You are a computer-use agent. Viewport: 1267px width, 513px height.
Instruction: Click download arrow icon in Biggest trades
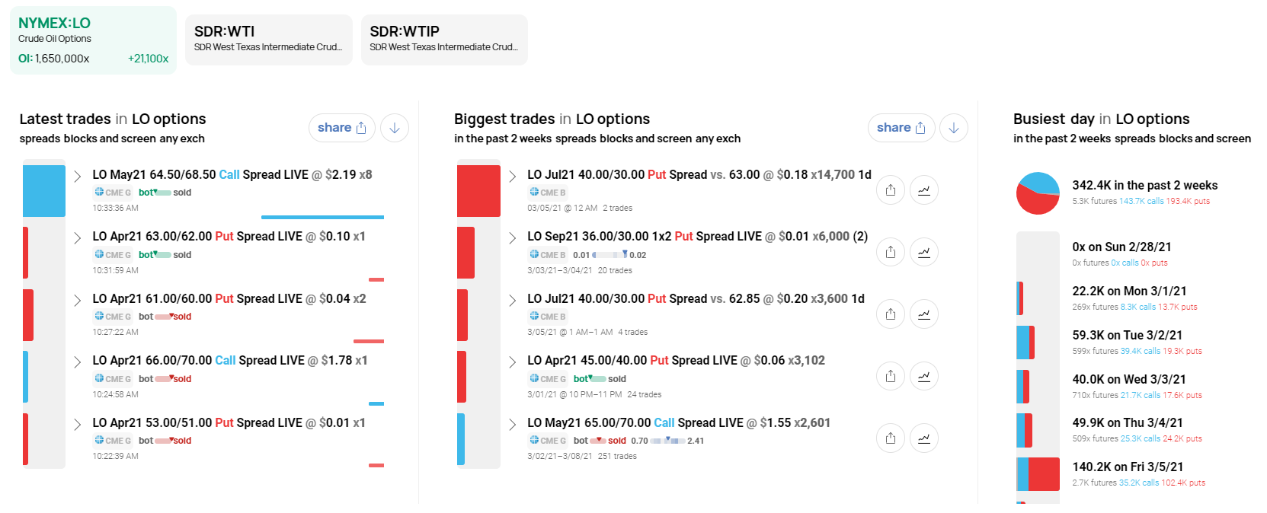[x=954, y=128]
